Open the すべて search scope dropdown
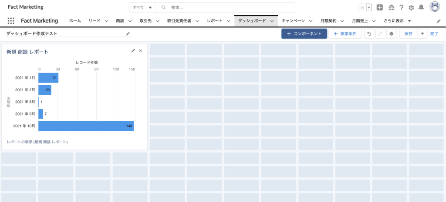This screenshot has height=202, width=446. (142, 8)
